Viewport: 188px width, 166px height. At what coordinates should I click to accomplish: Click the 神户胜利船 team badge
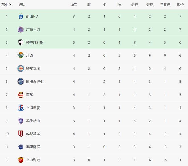pos(21,42)
